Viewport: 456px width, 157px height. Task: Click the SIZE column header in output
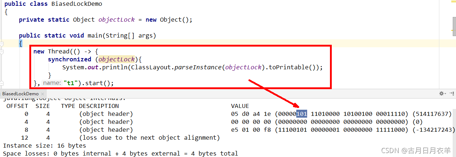point(43,106)
